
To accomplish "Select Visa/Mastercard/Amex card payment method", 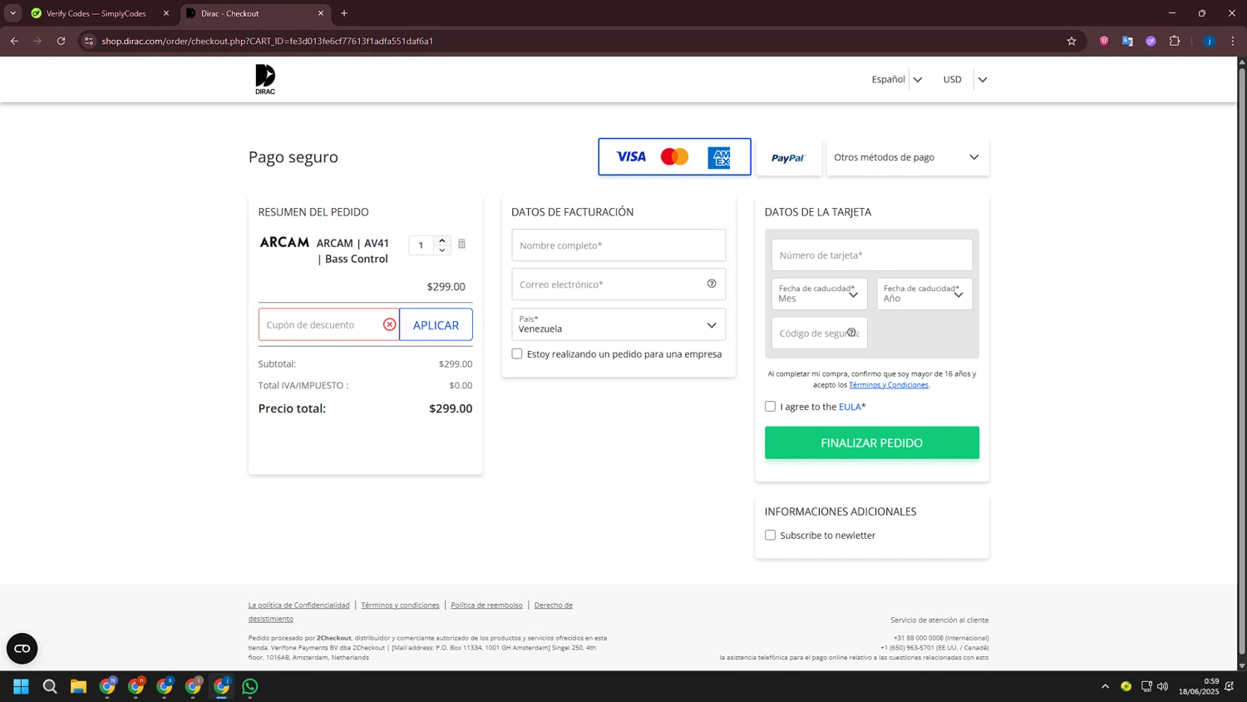I will coord(674,156).
